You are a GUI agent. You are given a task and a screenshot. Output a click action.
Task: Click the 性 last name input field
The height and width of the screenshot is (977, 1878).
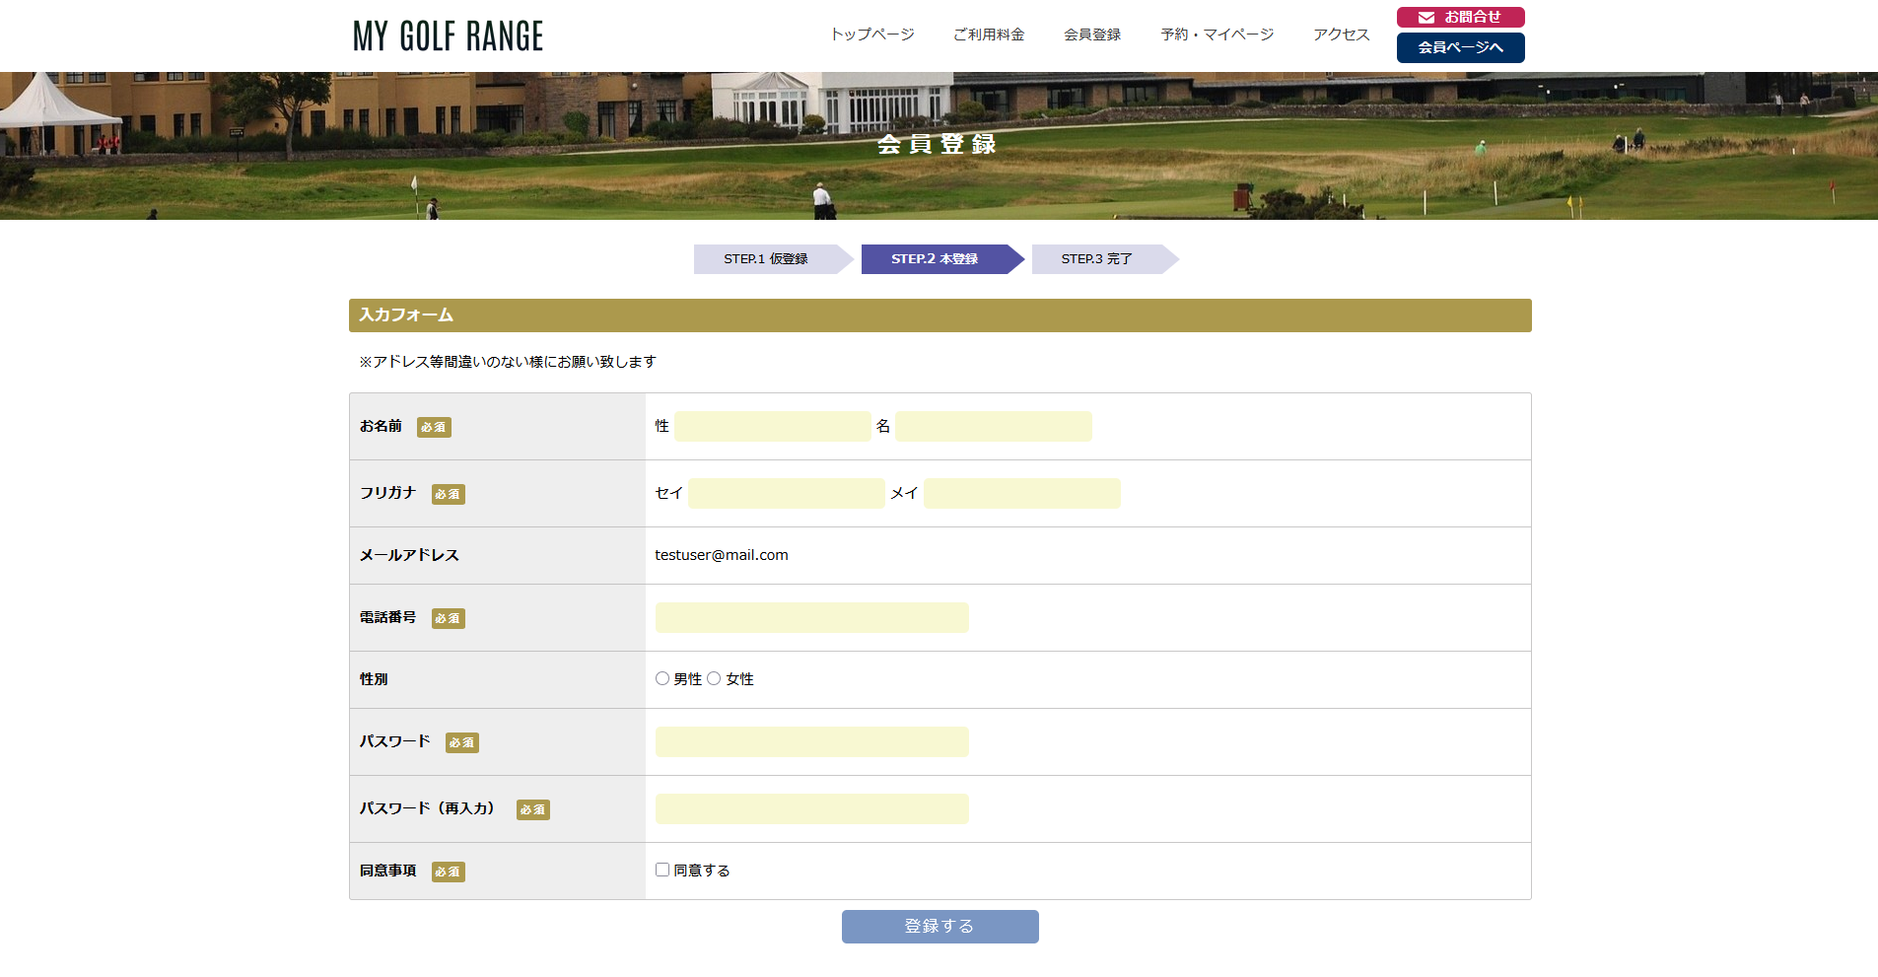[x=772, y=427]
